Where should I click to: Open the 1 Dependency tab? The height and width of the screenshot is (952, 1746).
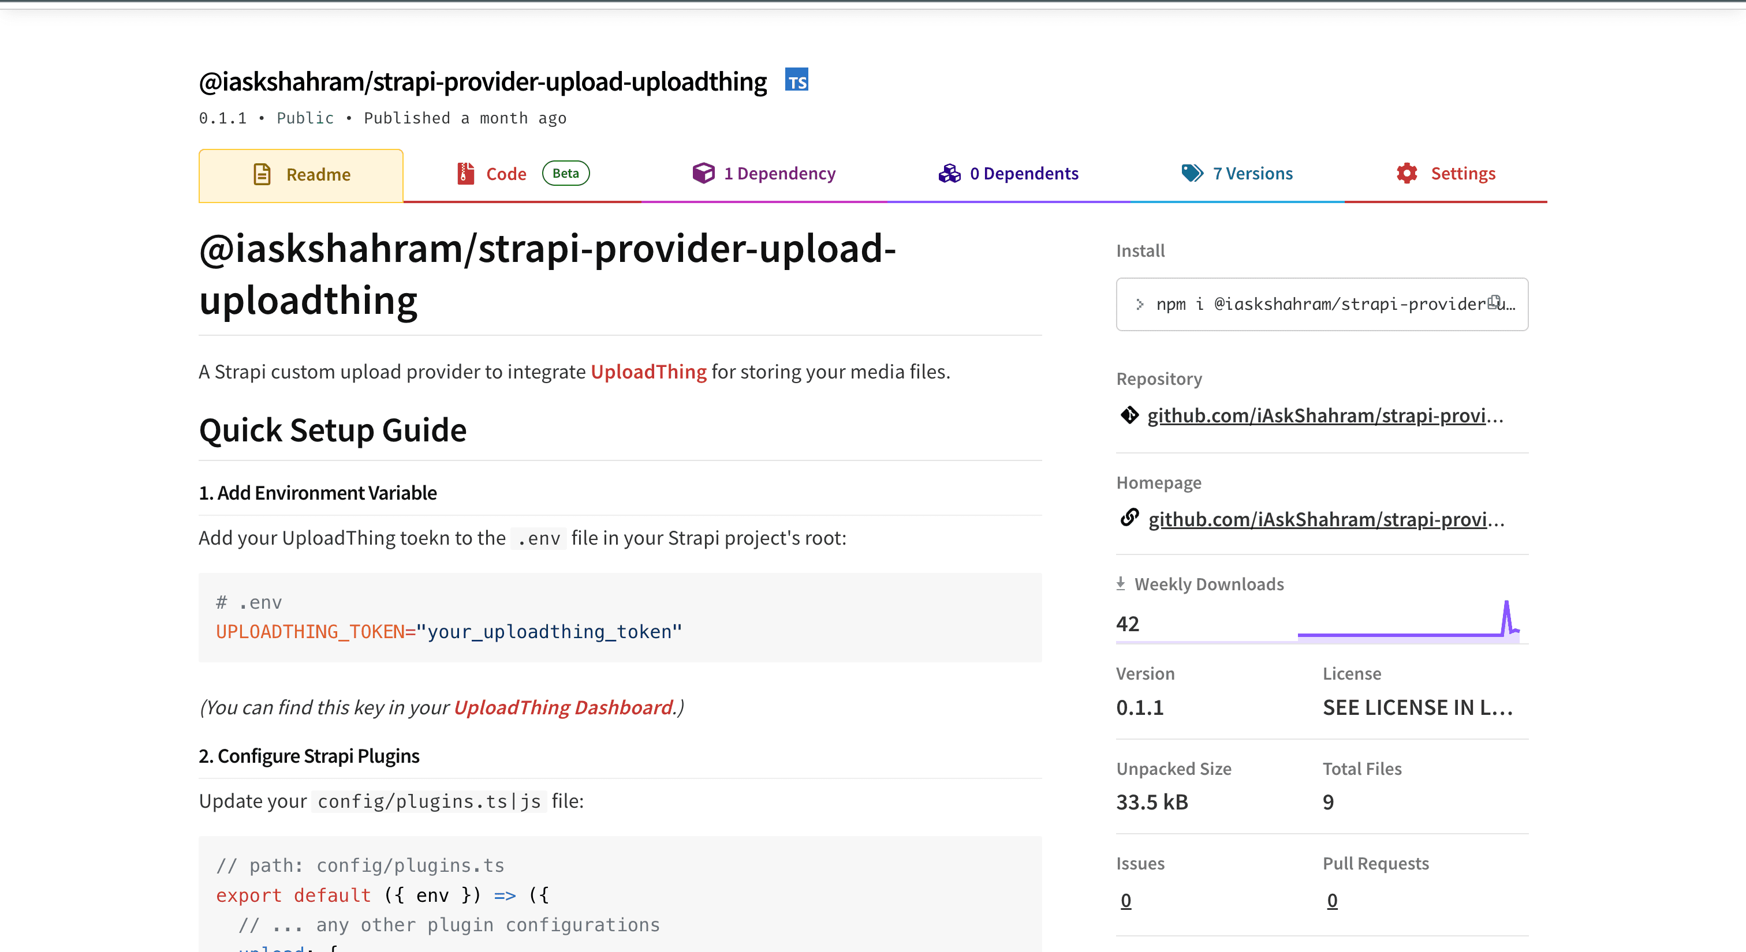pyautogui.click(x=764, y=174)
